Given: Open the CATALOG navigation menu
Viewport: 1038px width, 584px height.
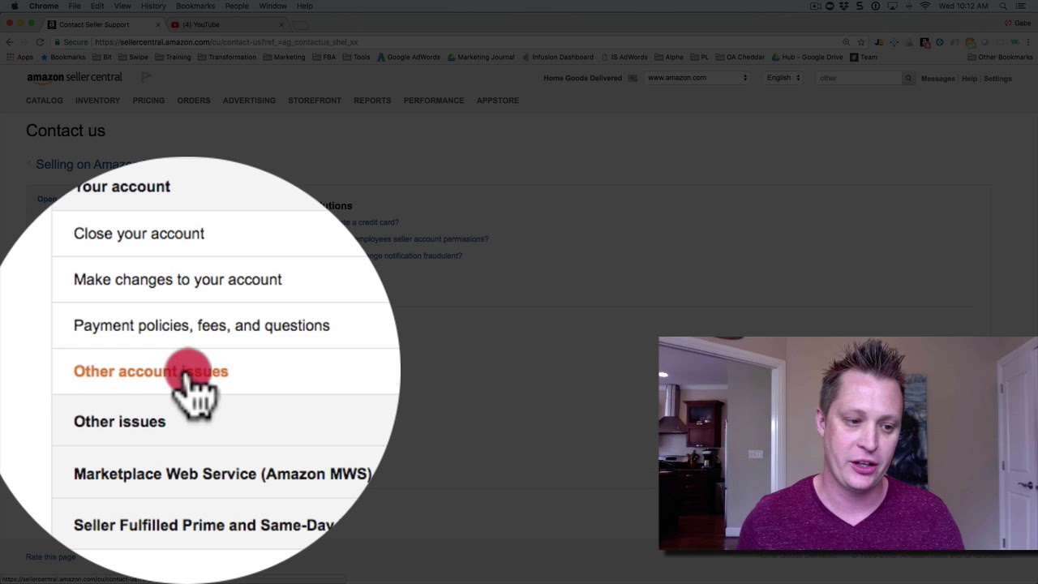Looking at the screenshot, I should pos(45,101).
